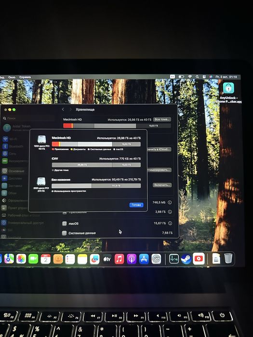Click the CVV volume usage bar

(96, 165)
